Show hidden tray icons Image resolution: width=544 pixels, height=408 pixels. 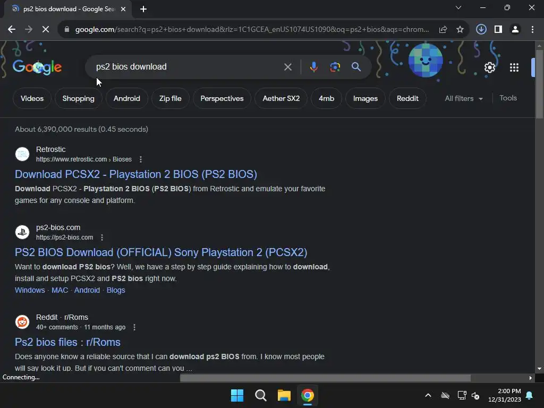pos(428,395)
